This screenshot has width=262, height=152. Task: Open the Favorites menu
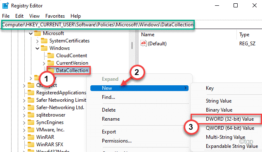(x=55, y=16)
